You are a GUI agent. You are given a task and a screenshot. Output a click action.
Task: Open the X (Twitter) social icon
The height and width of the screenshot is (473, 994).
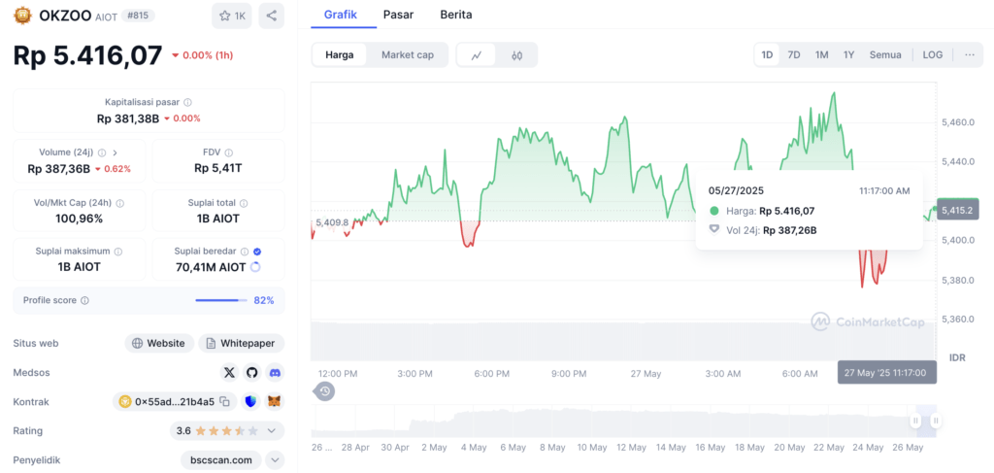click(229, 373)
